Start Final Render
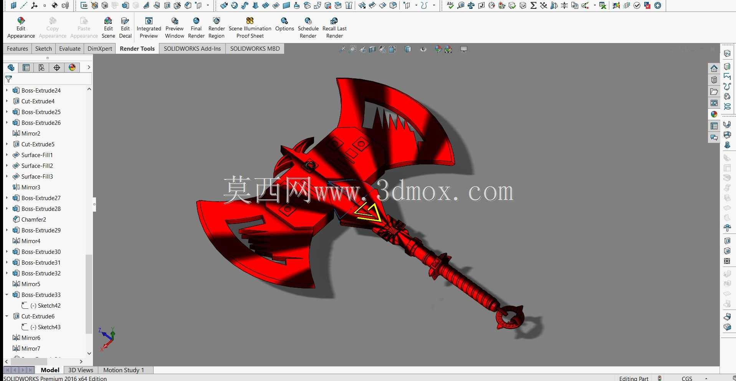This screenshot has width=736, height=381. pos(196,28)
